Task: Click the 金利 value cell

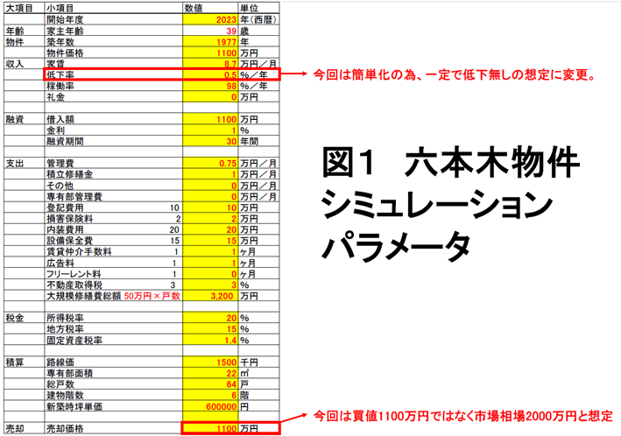Action: pos(210,130)
